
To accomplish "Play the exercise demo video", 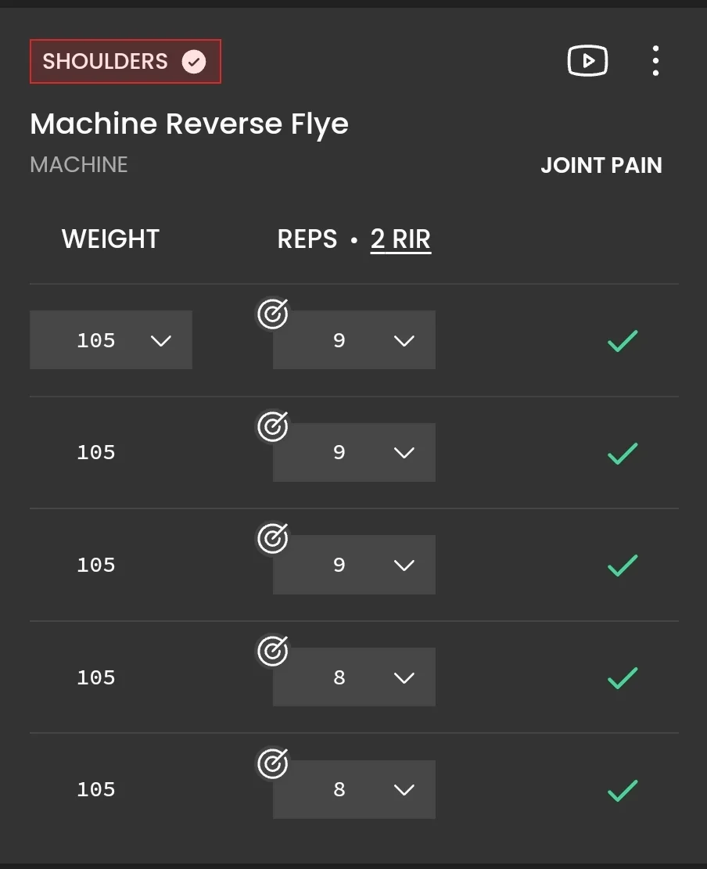I will tap(587, 60).
